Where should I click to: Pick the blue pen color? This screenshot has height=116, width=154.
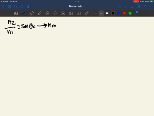click(119, 13)
